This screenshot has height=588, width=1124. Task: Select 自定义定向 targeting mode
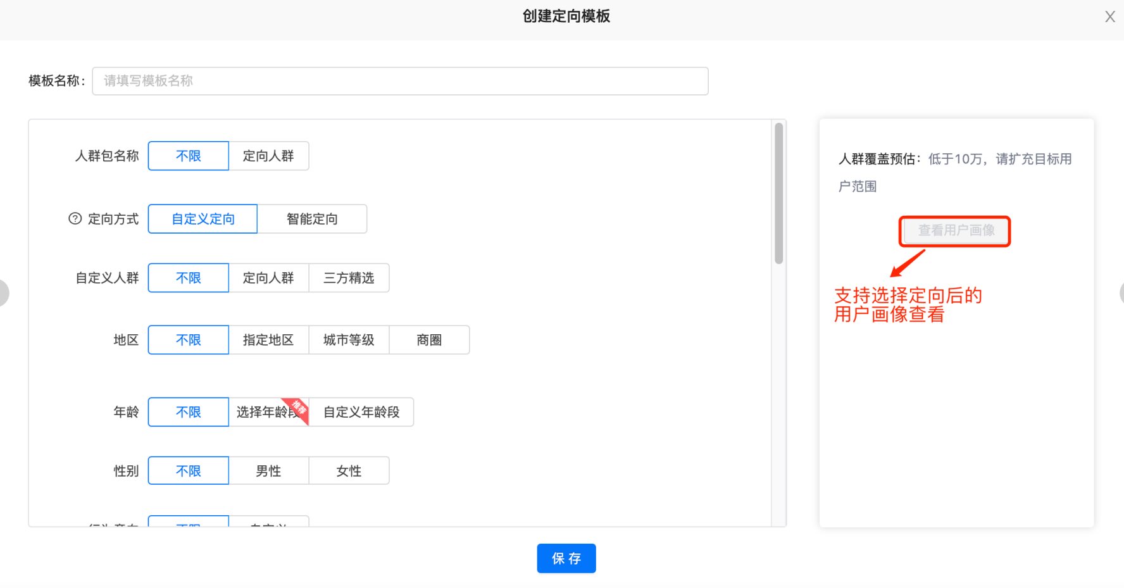[203, 218]
